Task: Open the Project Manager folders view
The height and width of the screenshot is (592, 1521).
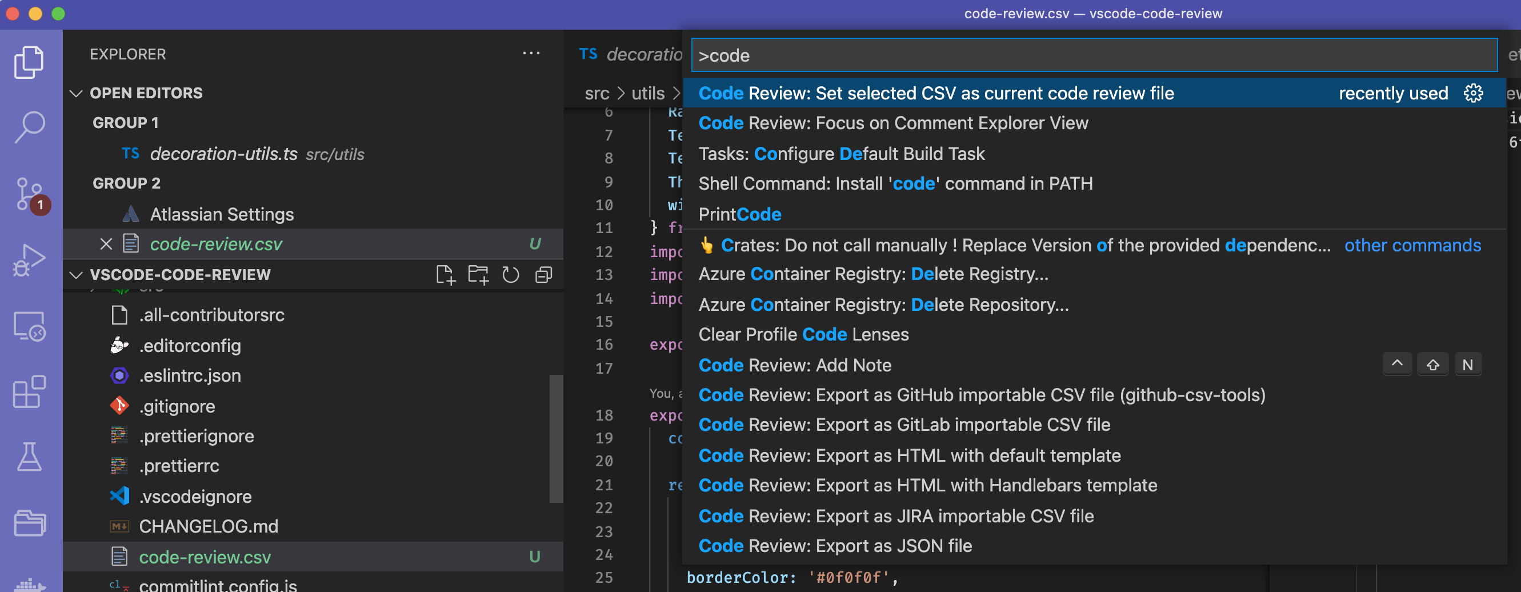Action: [x=30, y=522]
